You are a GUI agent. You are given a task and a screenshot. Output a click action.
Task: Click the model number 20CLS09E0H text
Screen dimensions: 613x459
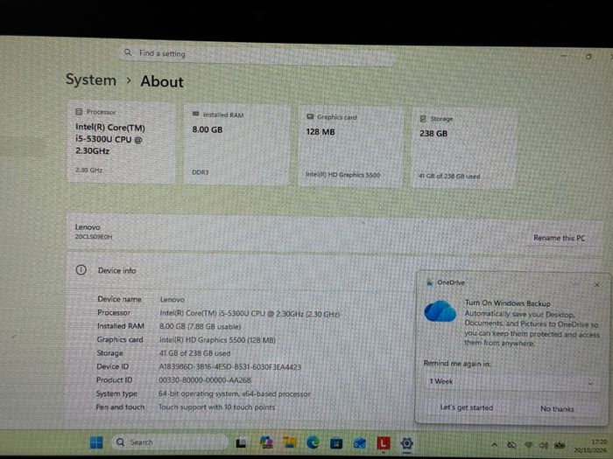tap(94, 237)
